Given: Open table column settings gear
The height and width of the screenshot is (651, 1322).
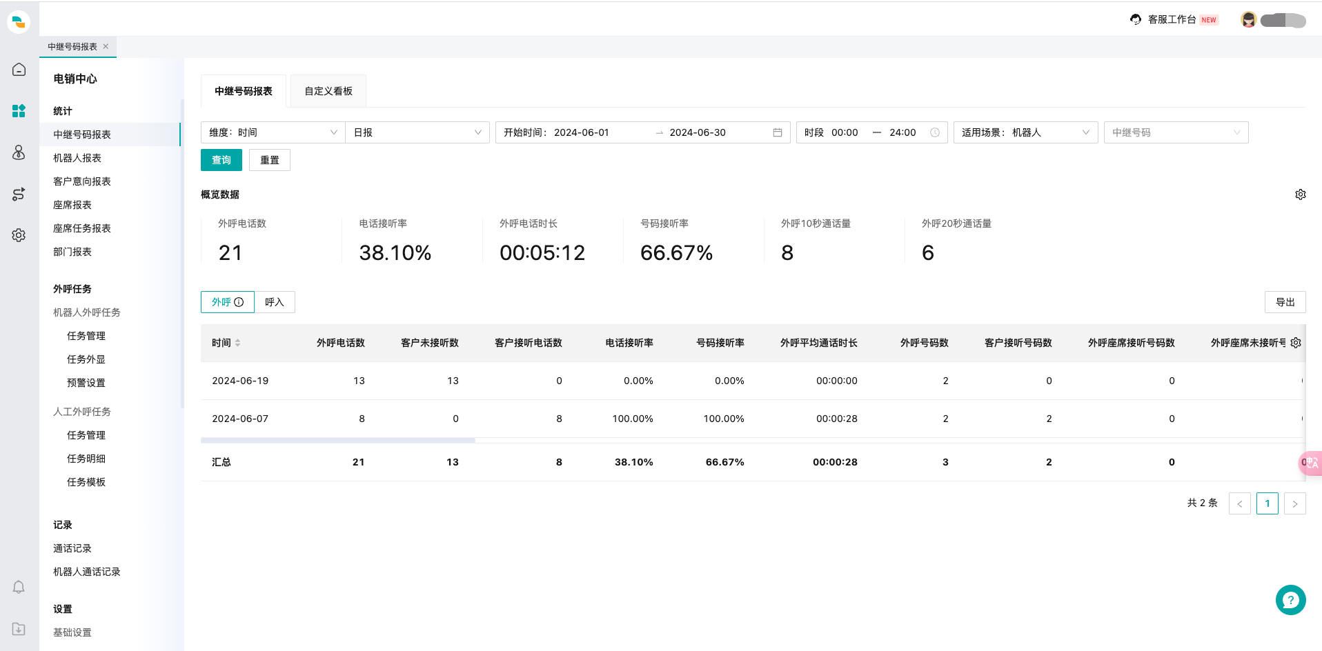Looking at the screenshot, I should pyautogui.click(x=1296, y=343).
